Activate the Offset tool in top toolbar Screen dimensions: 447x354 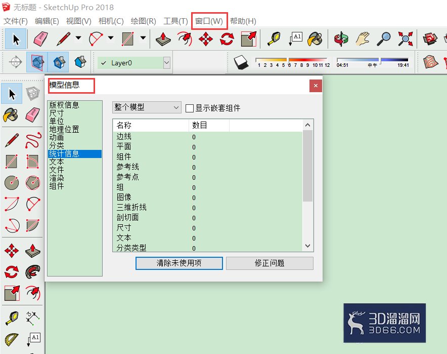(x=185, y=39)
